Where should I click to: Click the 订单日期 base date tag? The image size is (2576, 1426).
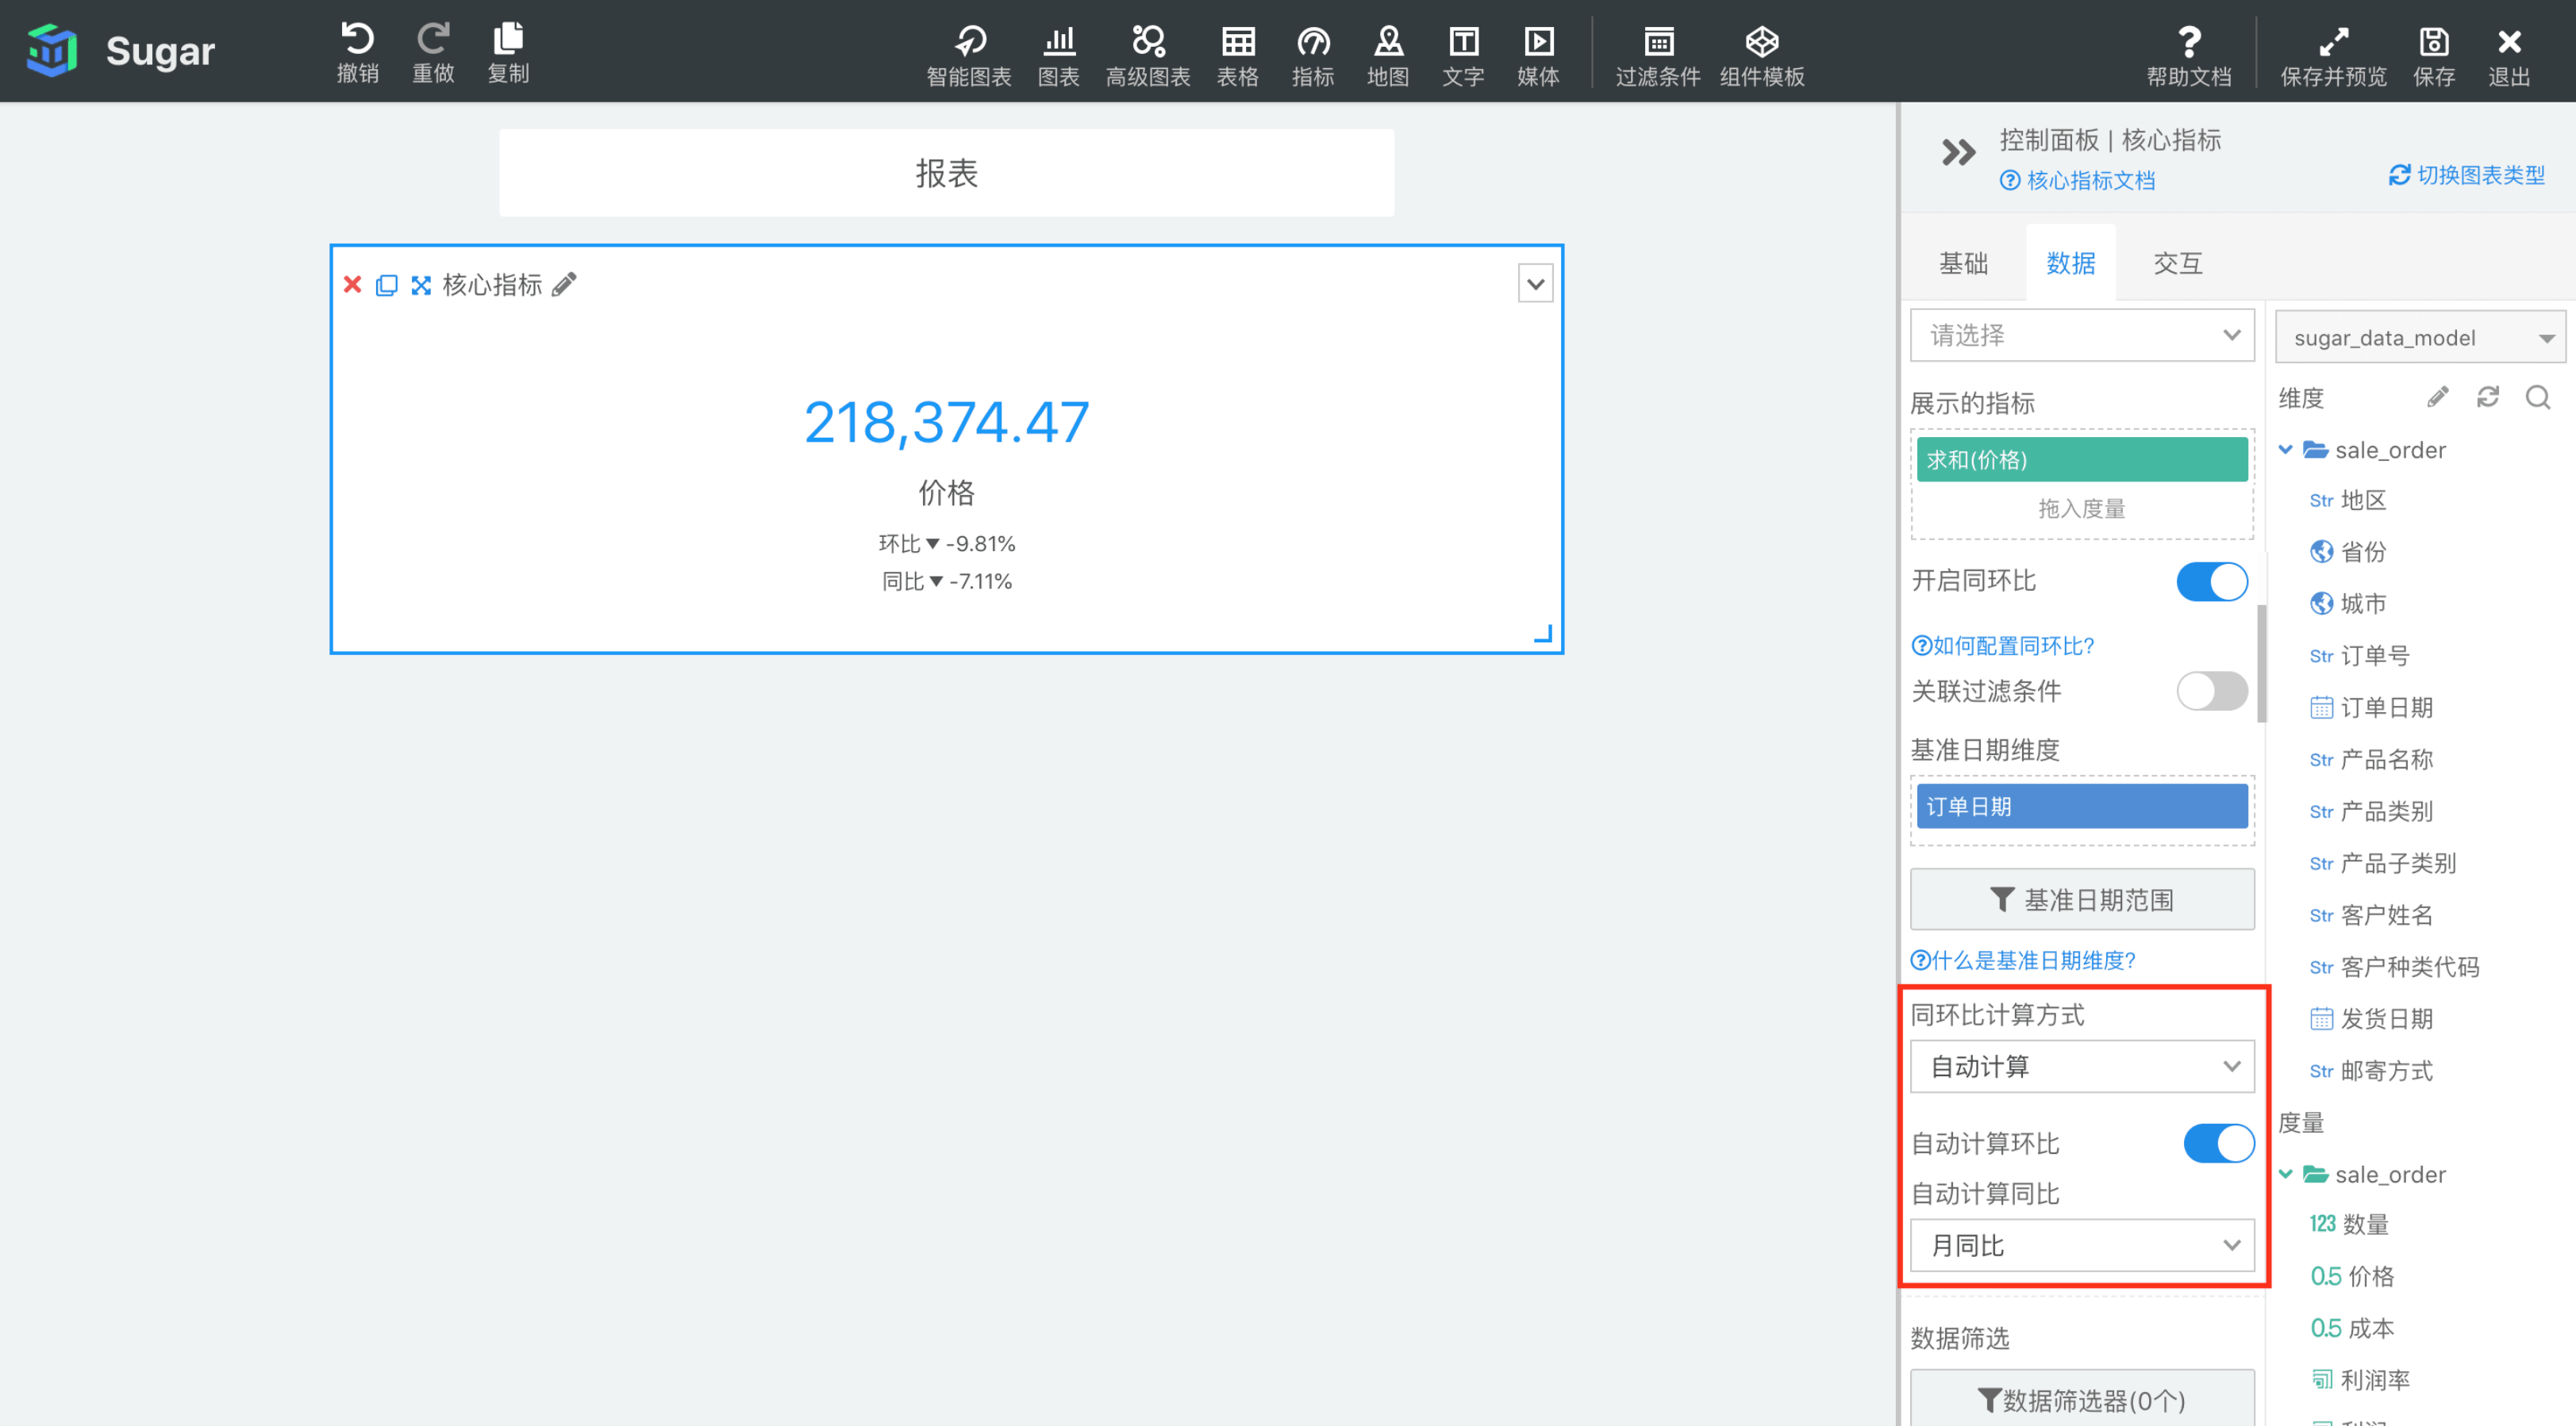[x=2081, y=806]
